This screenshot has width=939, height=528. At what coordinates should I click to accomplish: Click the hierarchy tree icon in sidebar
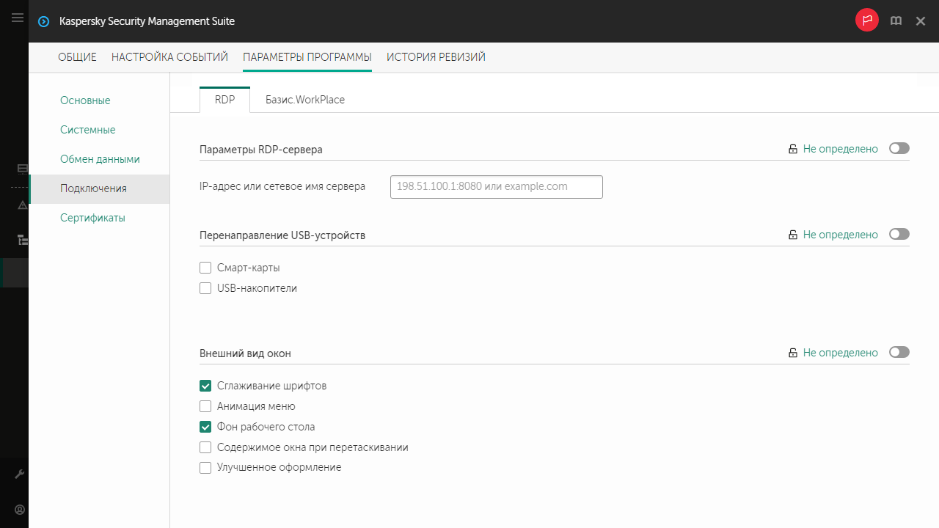click(22, 240)
